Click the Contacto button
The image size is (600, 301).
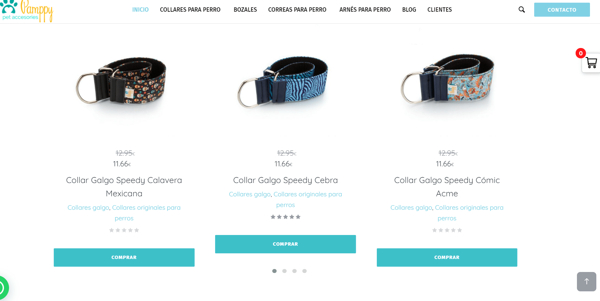click(x=562, y=10)
